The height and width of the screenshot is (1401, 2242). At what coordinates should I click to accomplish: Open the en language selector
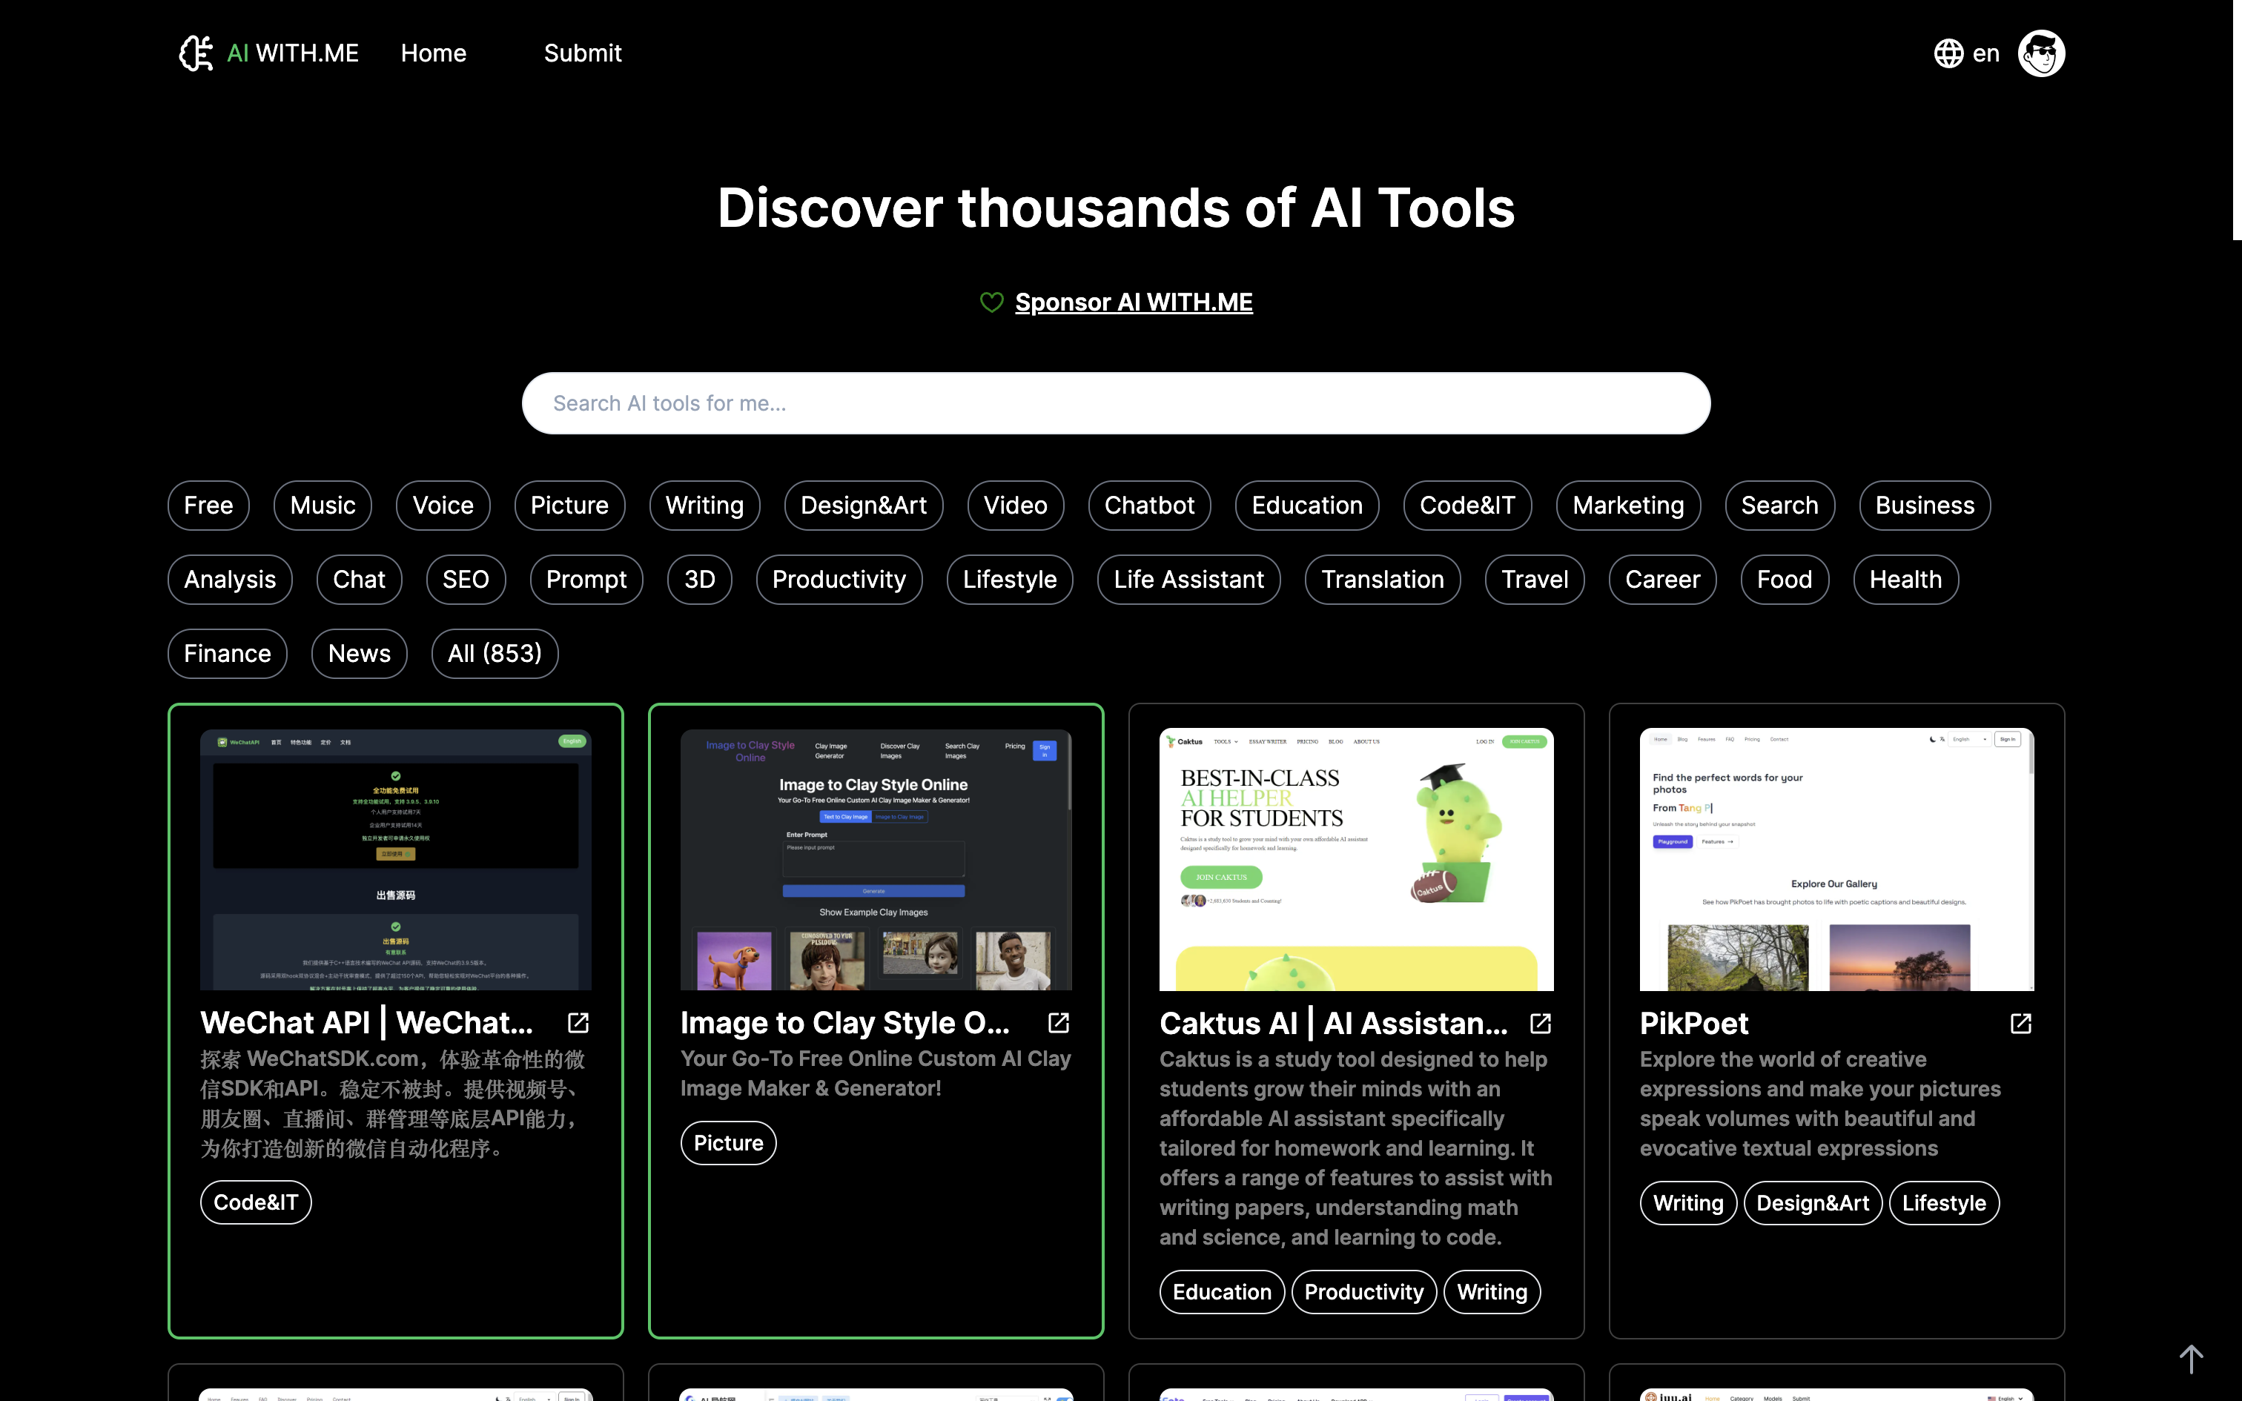pyautogui.click(x=1986, y=53)
